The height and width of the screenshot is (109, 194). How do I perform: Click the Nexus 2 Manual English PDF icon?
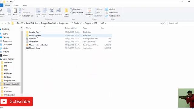27,45
